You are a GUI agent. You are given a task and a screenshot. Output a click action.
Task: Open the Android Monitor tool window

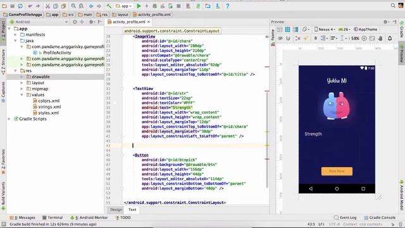point(89,218)
